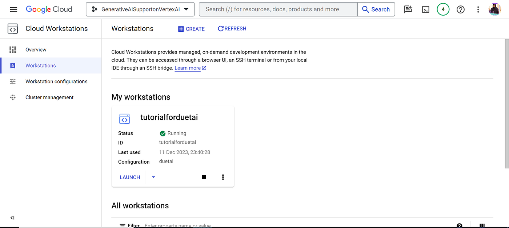Click the Last used date value
509x228 pixels.
coord(185,152)
